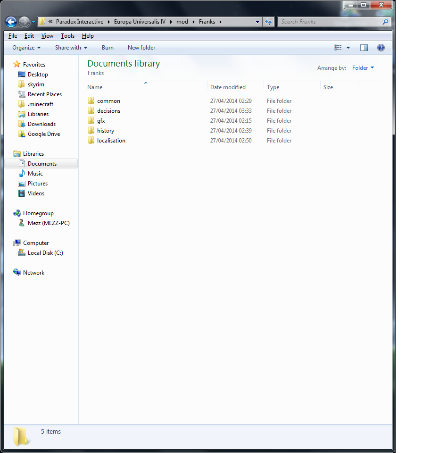Click the localisation folder name

coord(111,141)
